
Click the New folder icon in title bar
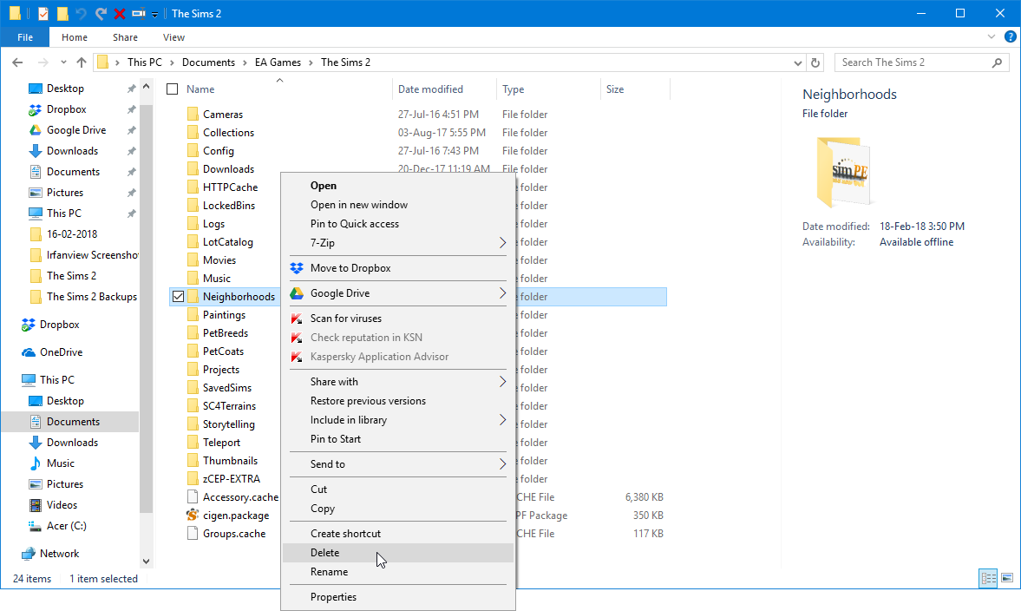[62, 13]
